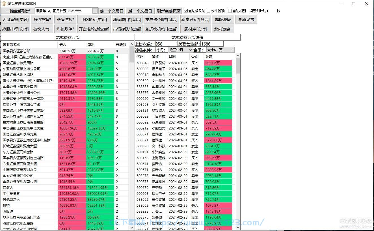Sort by 营业部名称 column header

29,45
